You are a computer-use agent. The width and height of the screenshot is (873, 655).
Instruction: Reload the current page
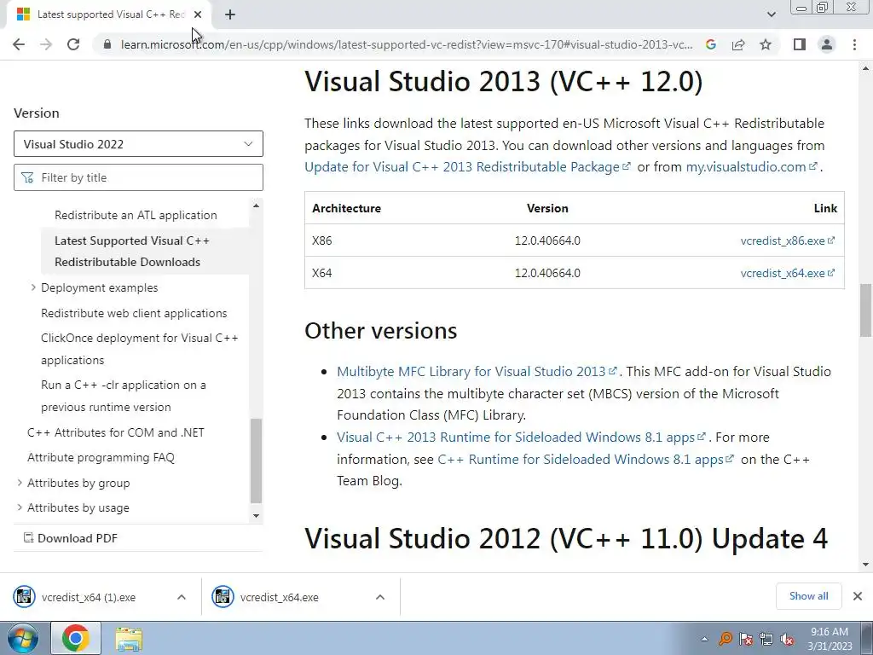(73, 44)
